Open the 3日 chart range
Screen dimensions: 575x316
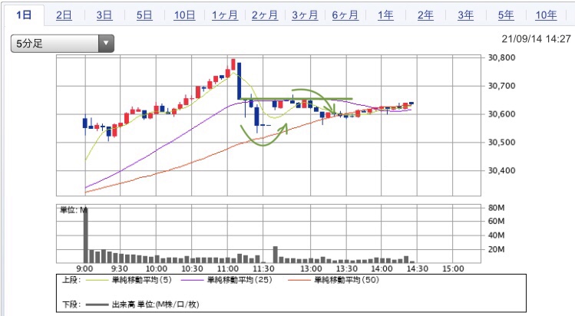coord(104,15)
